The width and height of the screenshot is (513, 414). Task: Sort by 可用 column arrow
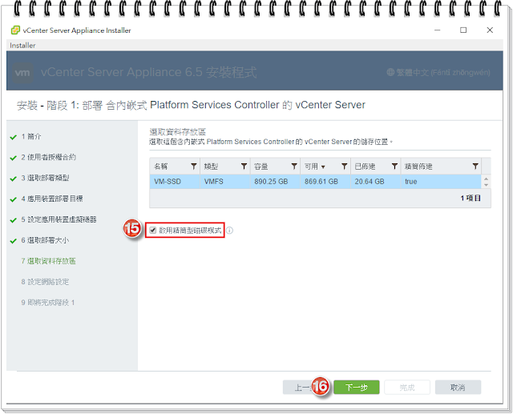point(323,167)
